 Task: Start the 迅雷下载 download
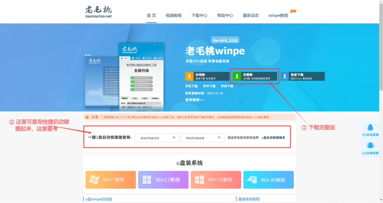303,76
